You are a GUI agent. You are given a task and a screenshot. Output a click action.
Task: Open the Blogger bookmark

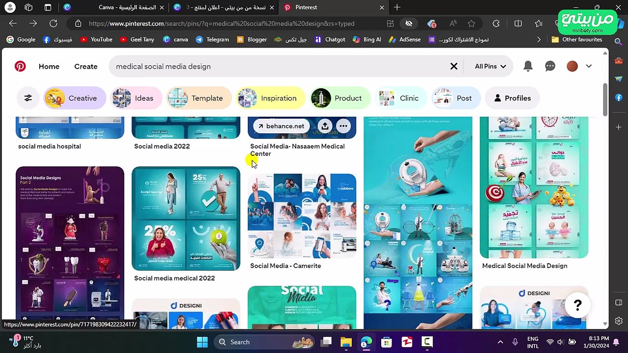pyautogui.click(x=252, y=39)
